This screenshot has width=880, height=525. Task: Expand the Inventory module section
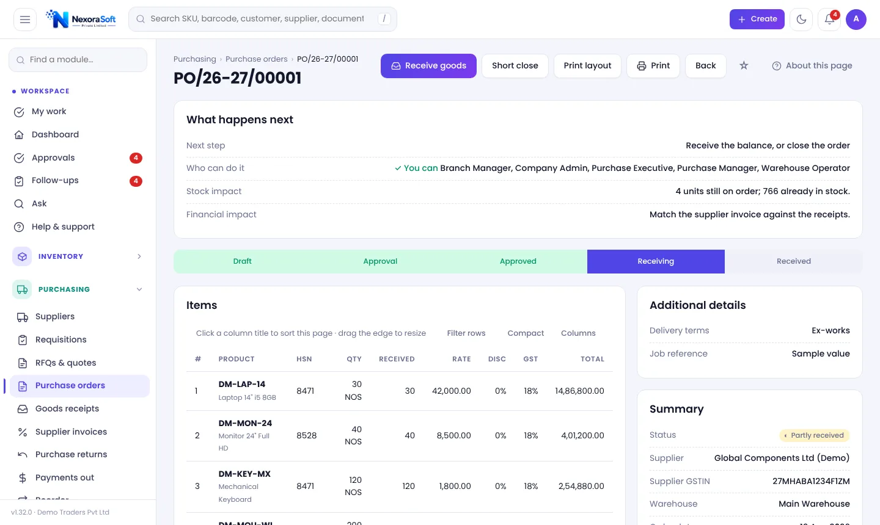click(78, 256)
